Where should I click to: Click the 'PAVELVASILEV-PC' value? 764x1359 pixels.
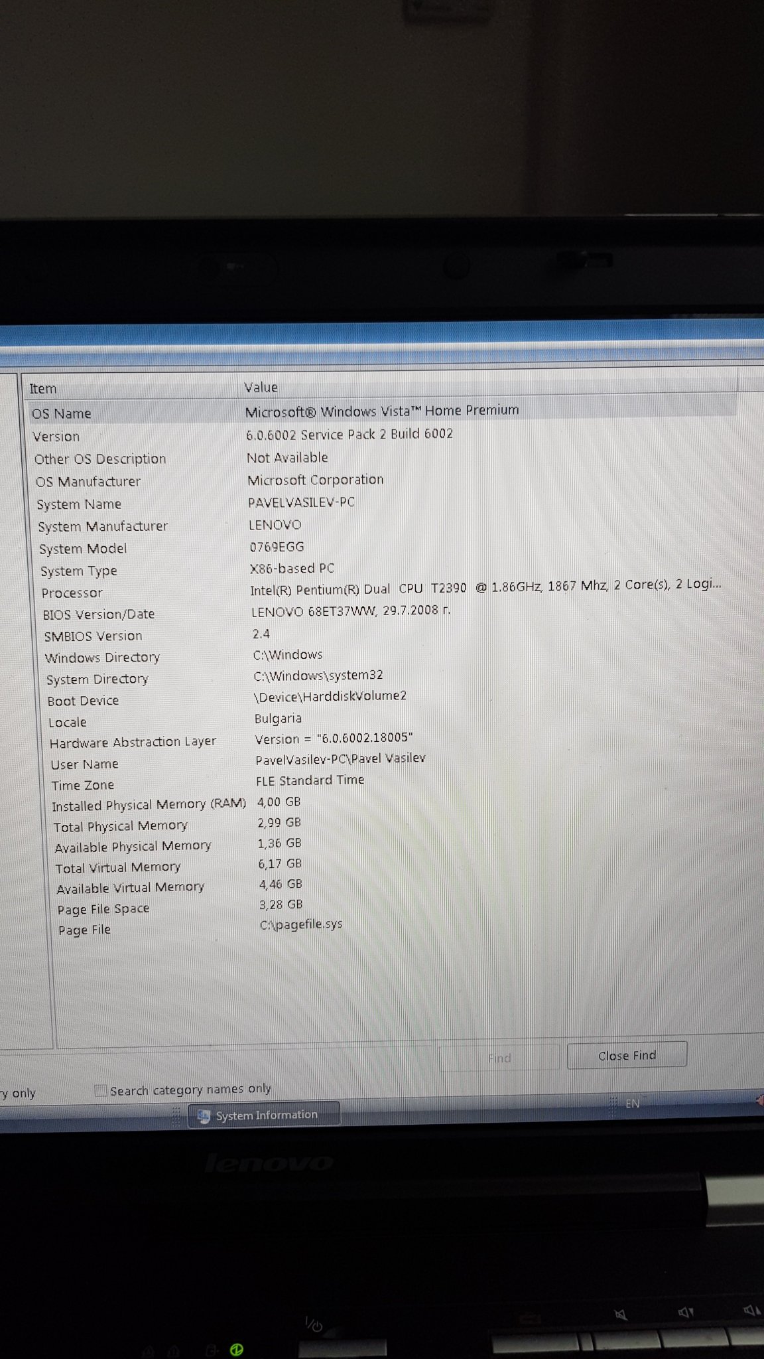(x=302, y=502)
